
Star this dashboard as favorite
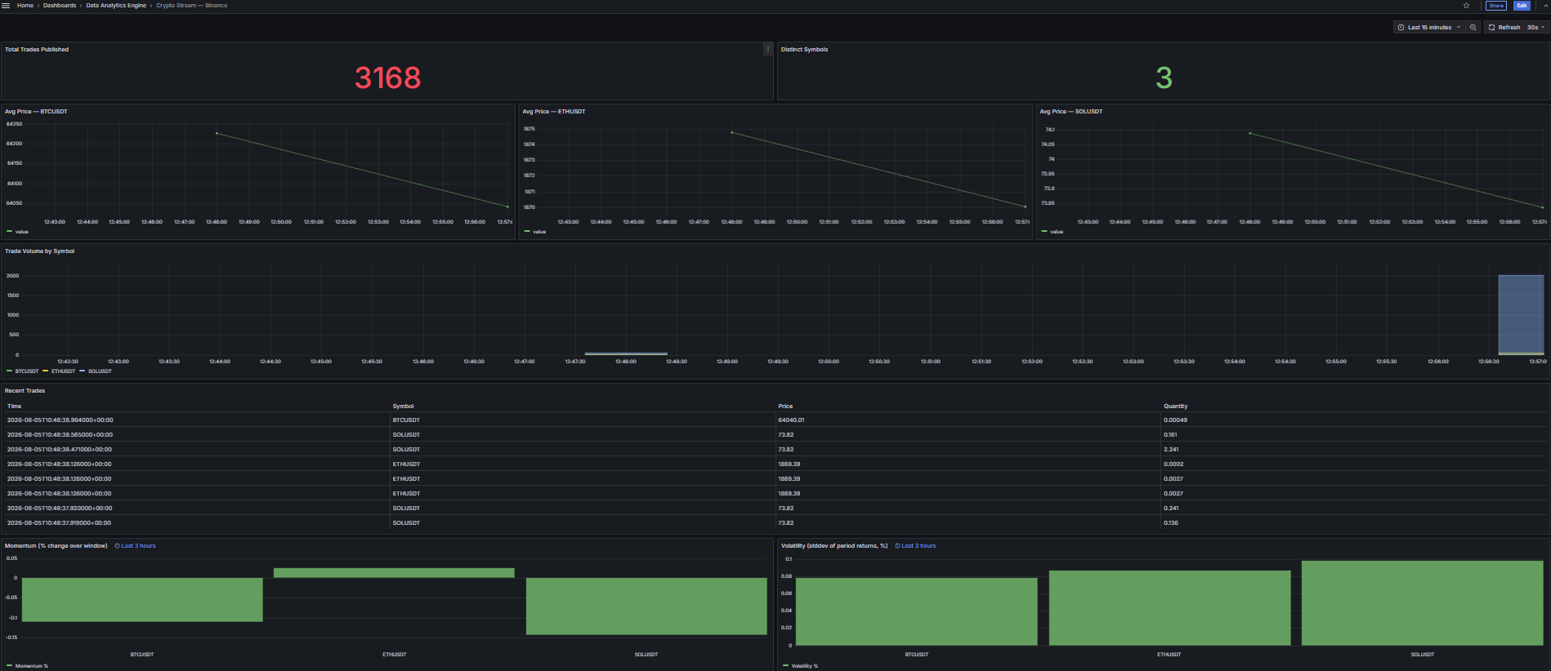(x=1466, y=6)
